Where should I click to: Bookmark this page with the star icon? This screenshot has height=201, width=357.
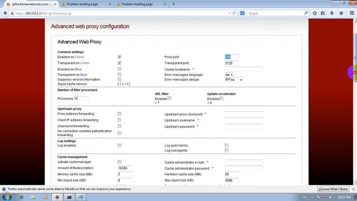click(x=315, y=13)
